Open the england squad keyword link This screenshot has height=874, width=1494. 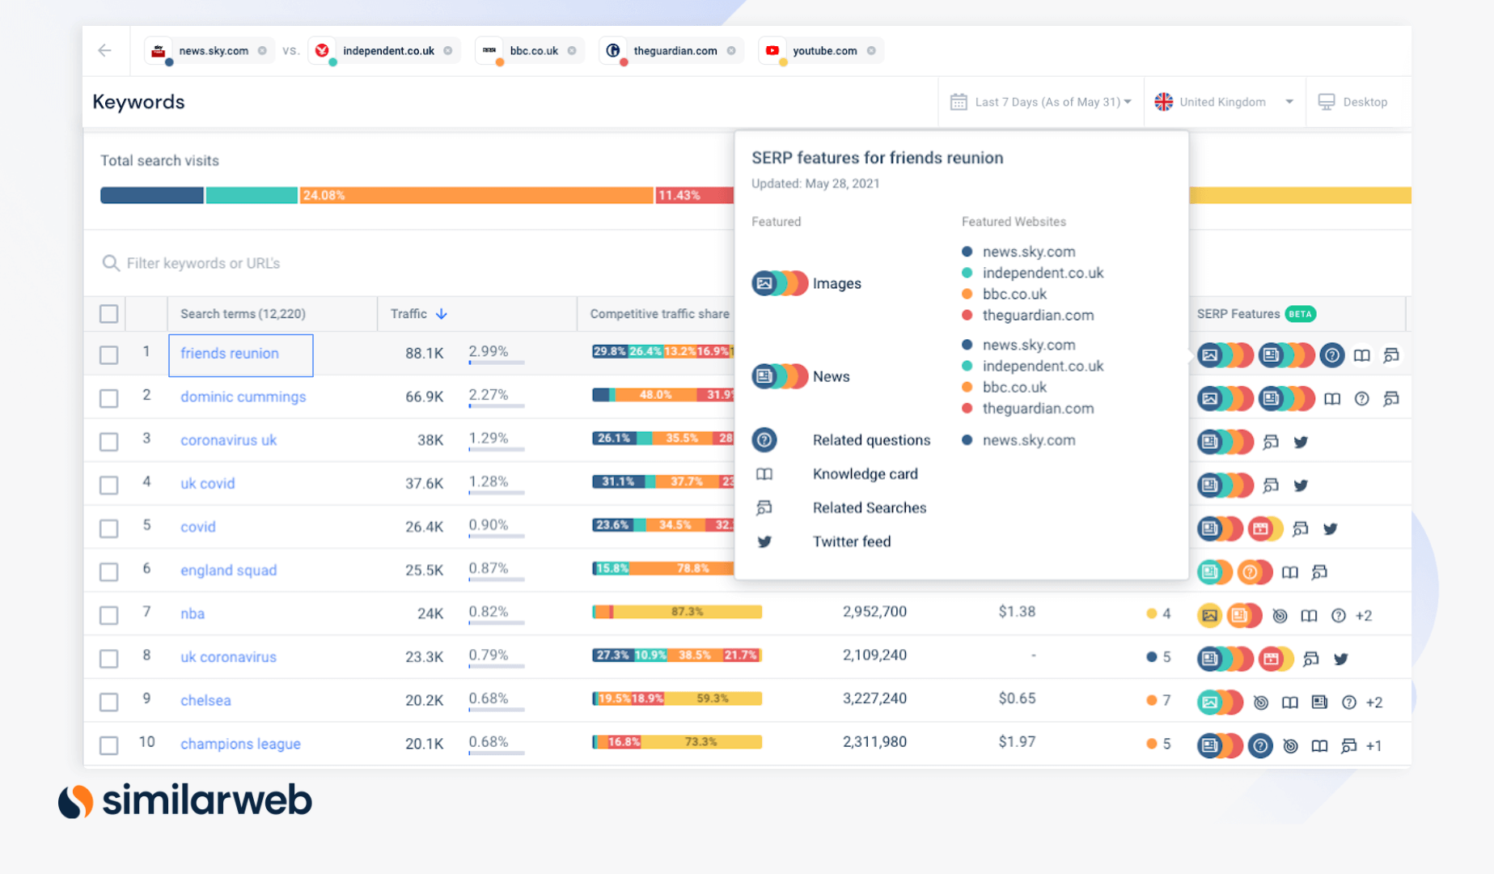tap(228, 571)
